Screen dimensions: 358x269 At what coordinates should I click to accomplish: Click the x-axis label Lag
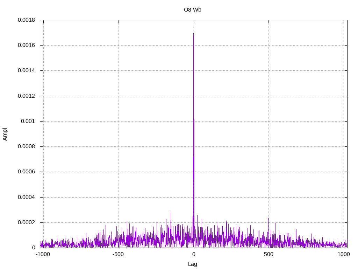point(193,264)
